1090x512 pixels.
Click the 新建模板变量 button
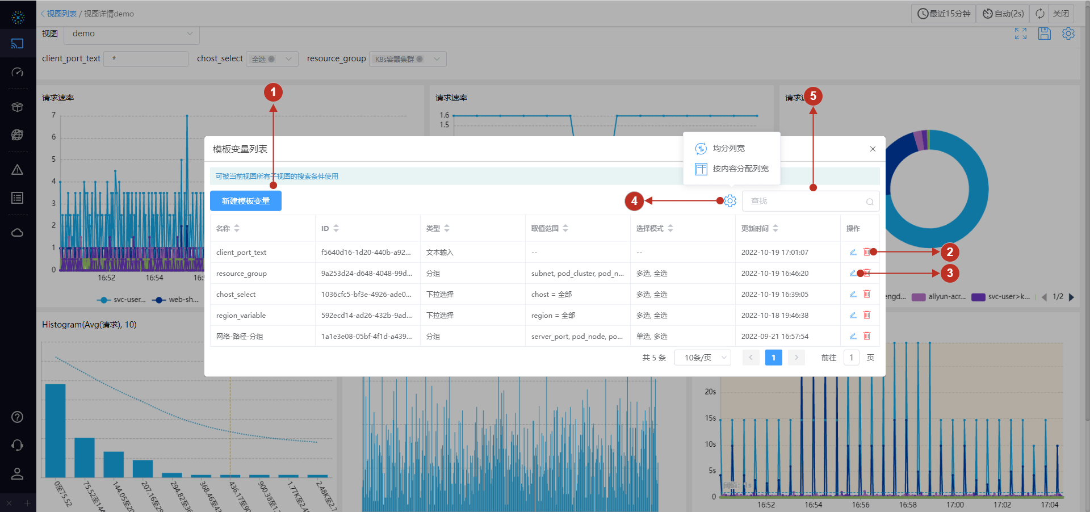point(245,200)
